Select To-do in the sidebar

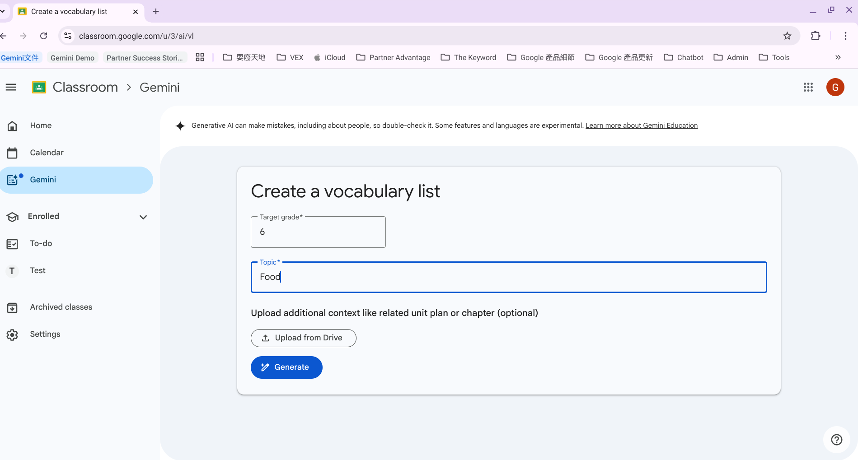41,243
